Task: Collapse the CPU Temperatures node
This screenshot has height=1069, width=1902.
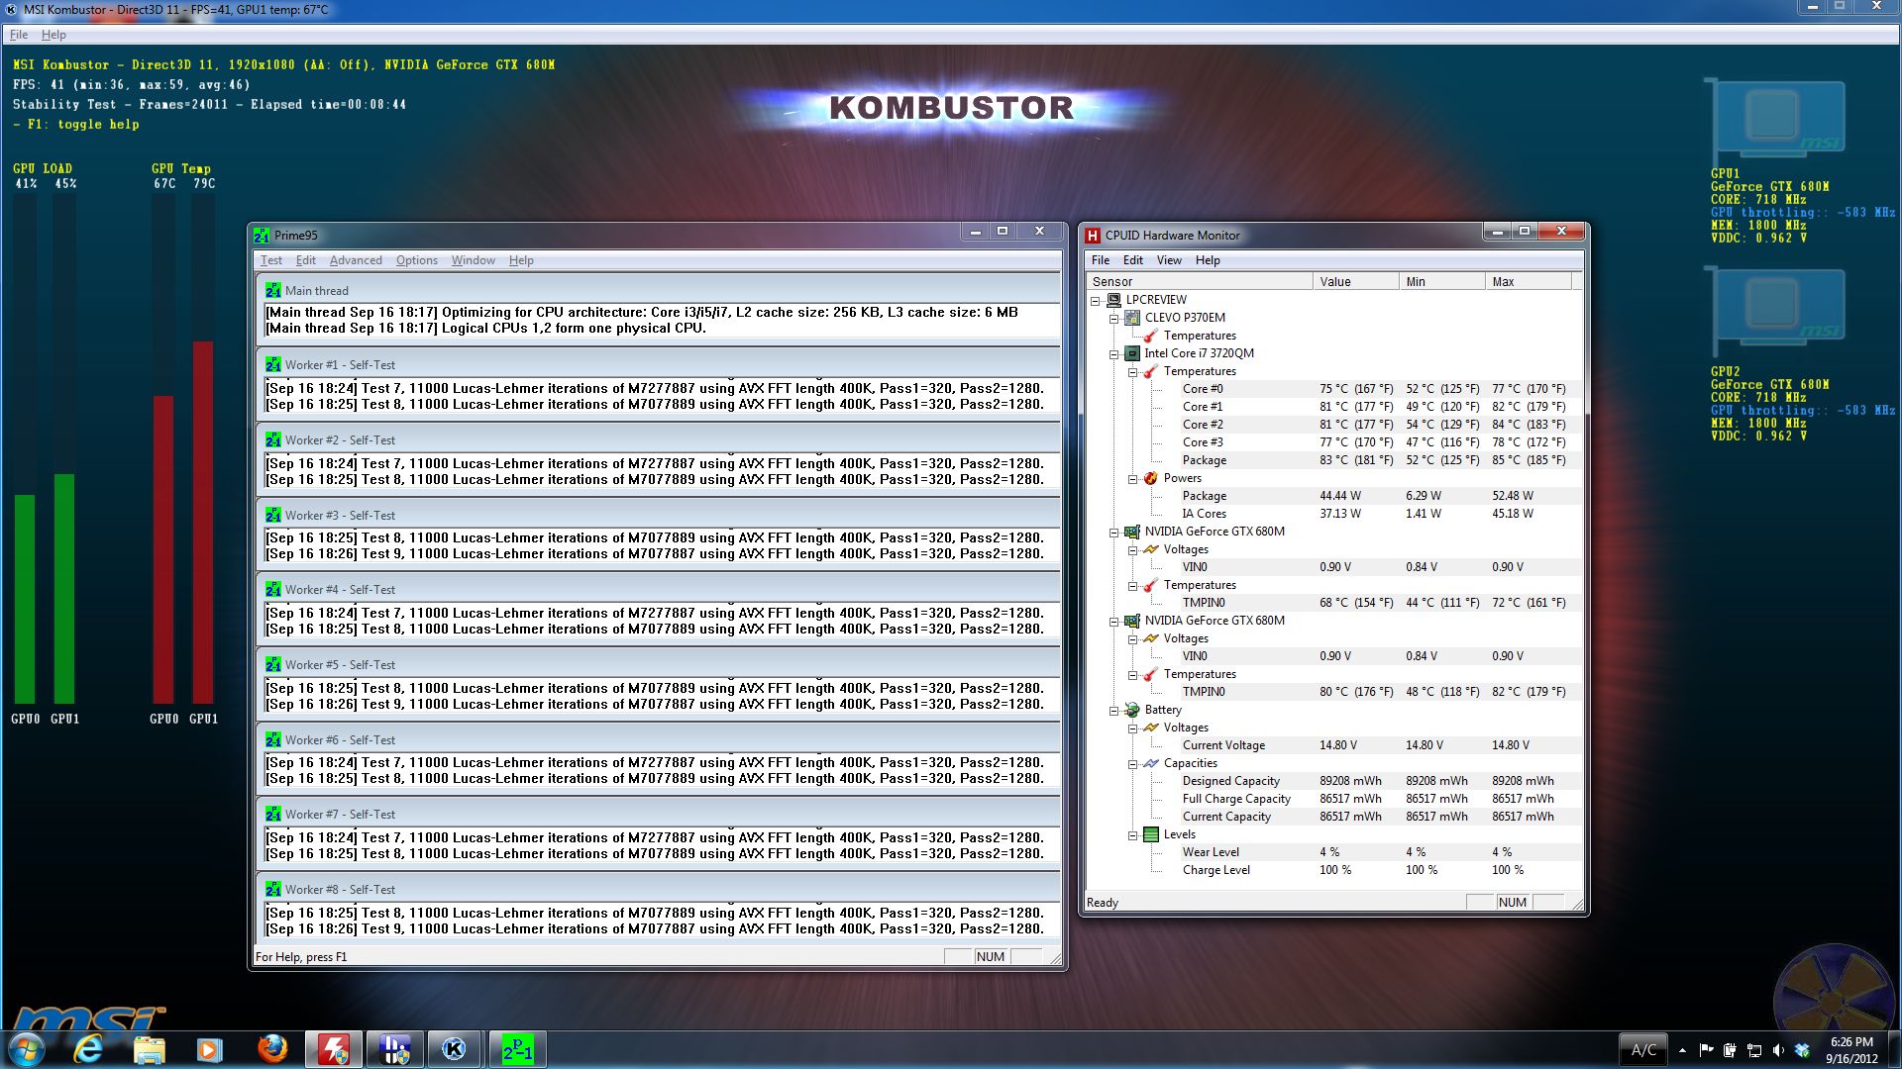Action: pos(1133,371)
